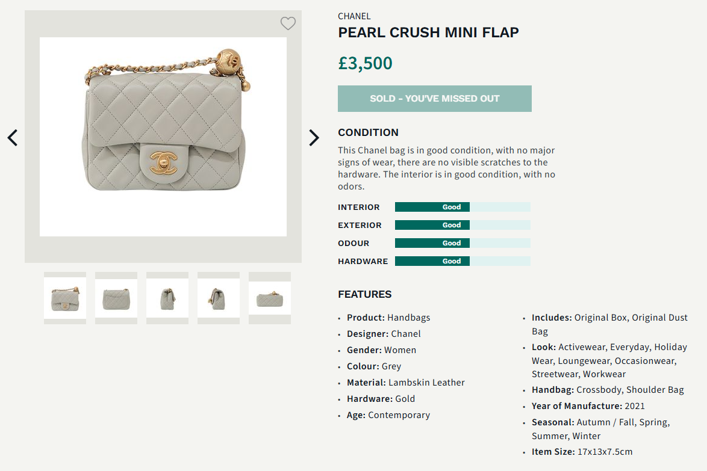Click the product title PEARL CRUSH MINI FLAP
The height and width of the screenshot is (471, 707).
click(428, 32)
